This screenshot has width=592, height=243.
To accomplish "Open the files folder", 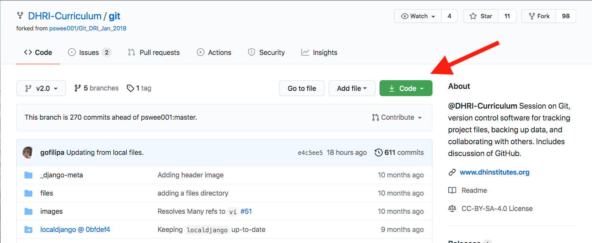I will pyautogui.click(x=47, y=193).
